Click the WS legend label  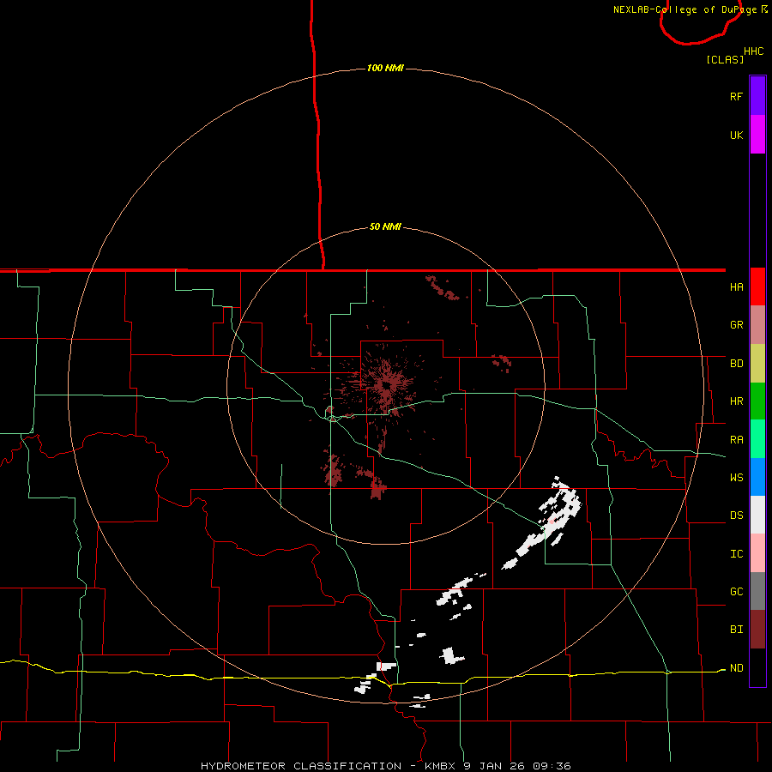point(736,478)
